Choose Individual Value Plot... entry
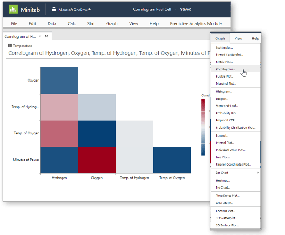 (x=235, y=150)
